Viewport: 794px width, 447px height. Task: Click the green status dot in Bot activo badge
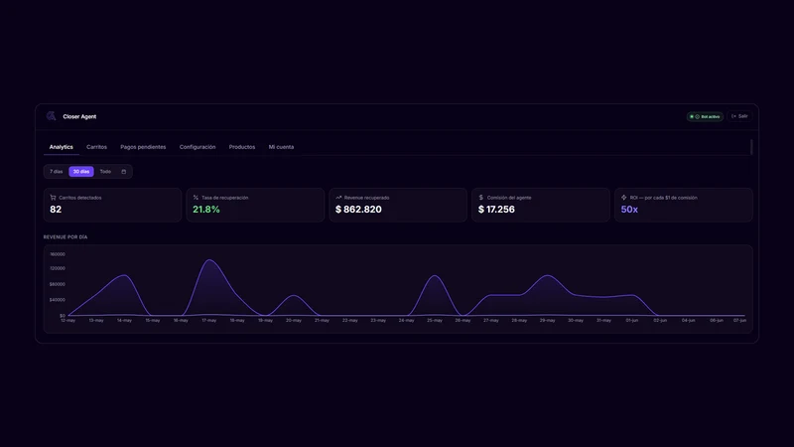[692, 116]
